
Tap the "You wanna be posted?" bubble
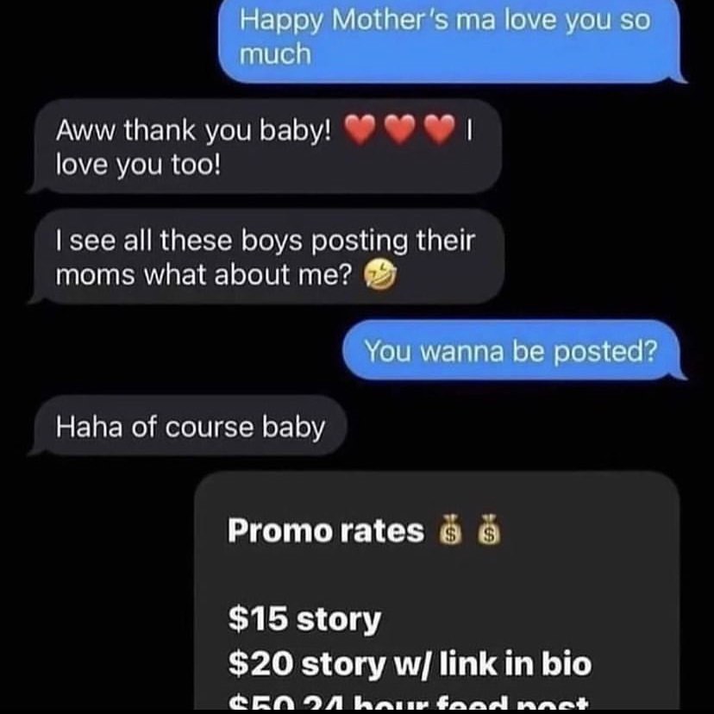pos(515,350)
